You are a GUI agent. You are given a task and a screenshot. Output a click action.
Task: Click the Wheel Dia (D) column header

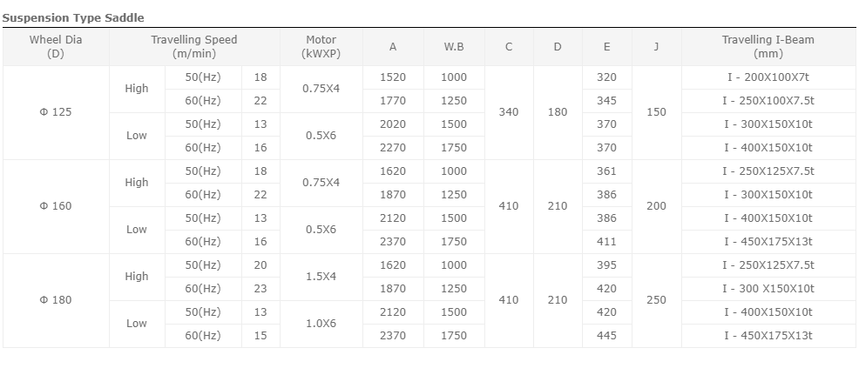[x=56, y=47]
